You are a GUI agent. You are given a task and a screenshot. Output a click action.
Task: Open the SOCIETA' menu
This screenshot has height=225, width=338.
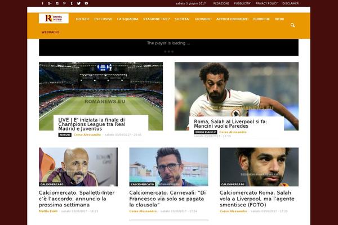(x=182, y=19)
